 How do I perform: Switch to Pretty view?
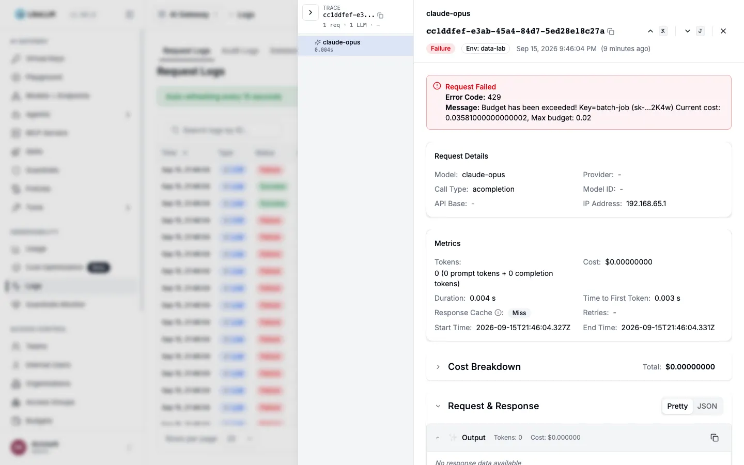677,406
